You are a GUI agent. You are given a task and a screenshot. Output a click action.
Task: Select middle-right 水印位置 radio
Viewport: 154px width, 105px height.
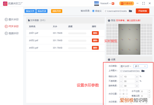127,94
